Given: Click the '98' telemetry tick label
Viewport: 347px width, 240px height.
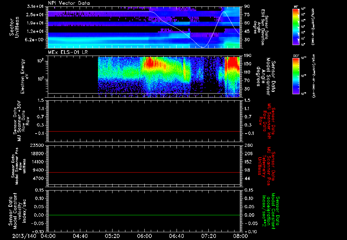Looking at the screenshot, I should (247, 170).
